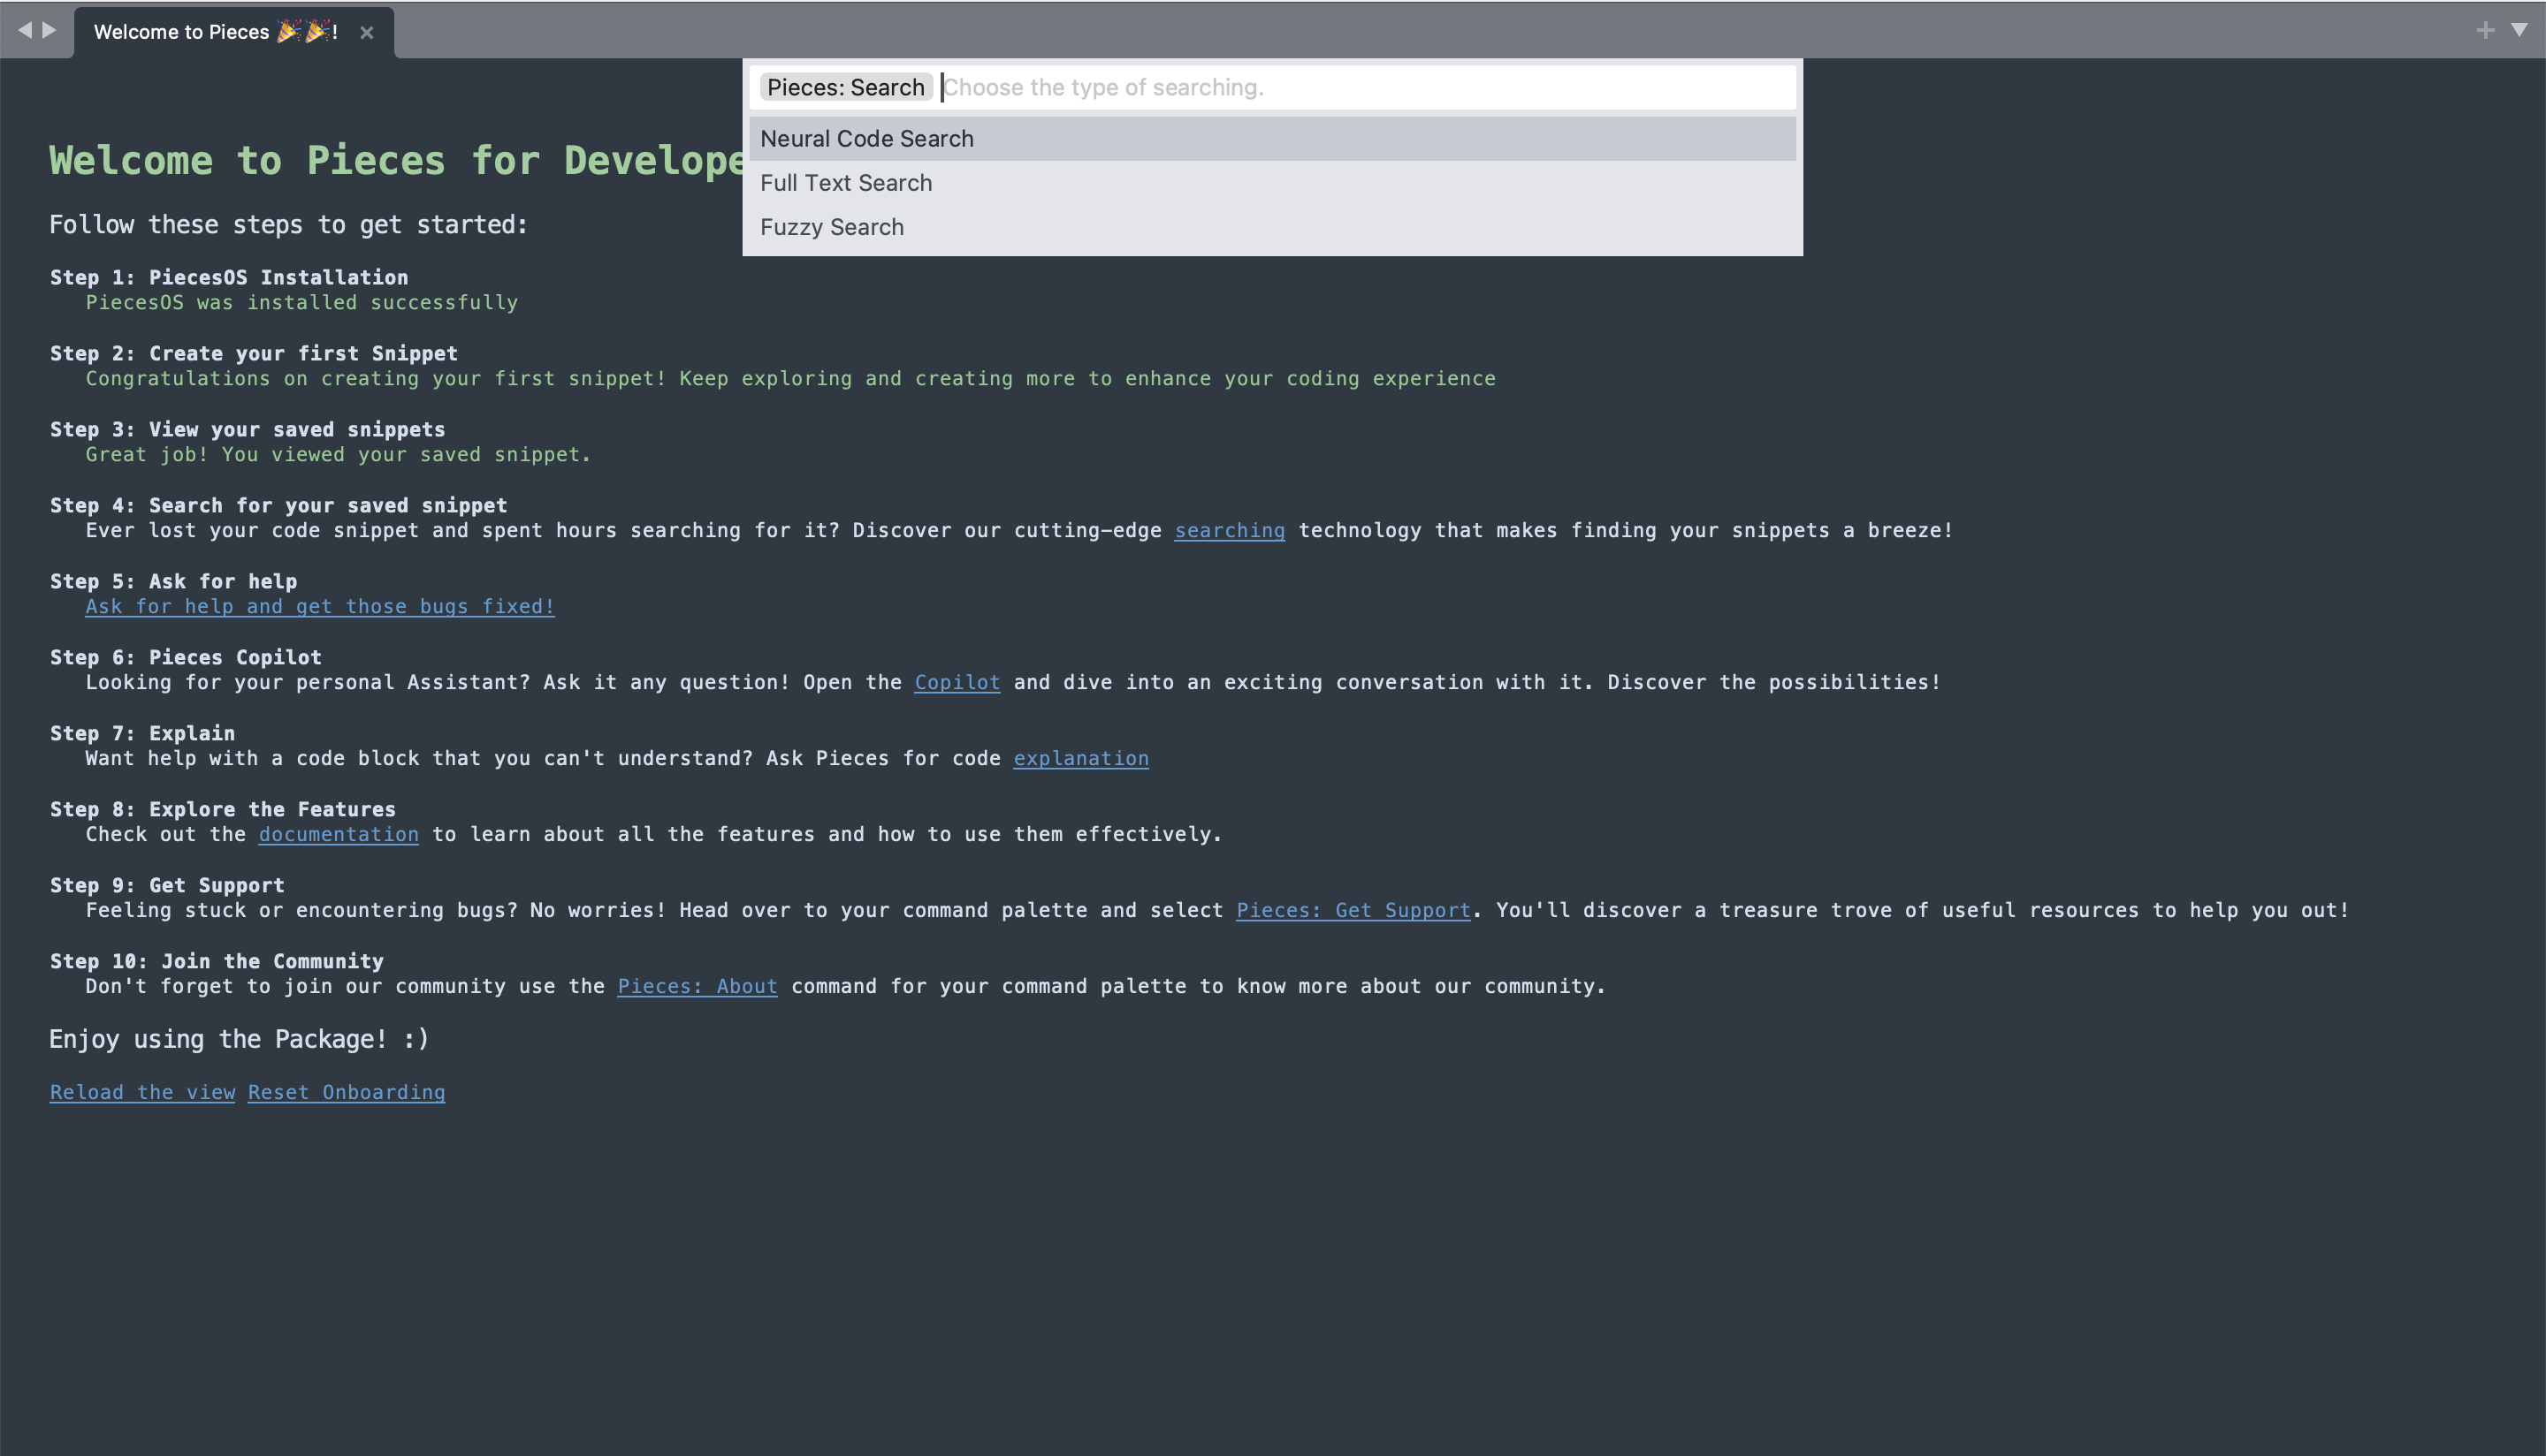The height and width of the screenshot is (1456, 2546).
Task: Click Ask for help and get those bugs fixed
Action: click(320, 606)
